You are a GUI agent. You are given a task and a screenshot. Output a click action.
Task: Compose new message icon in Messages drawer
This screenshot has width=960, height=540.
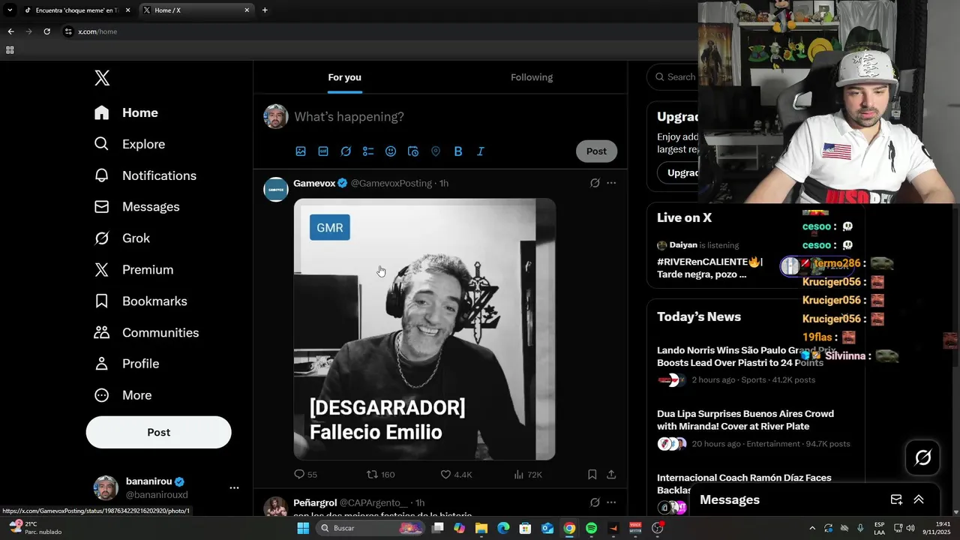(896, 499)
